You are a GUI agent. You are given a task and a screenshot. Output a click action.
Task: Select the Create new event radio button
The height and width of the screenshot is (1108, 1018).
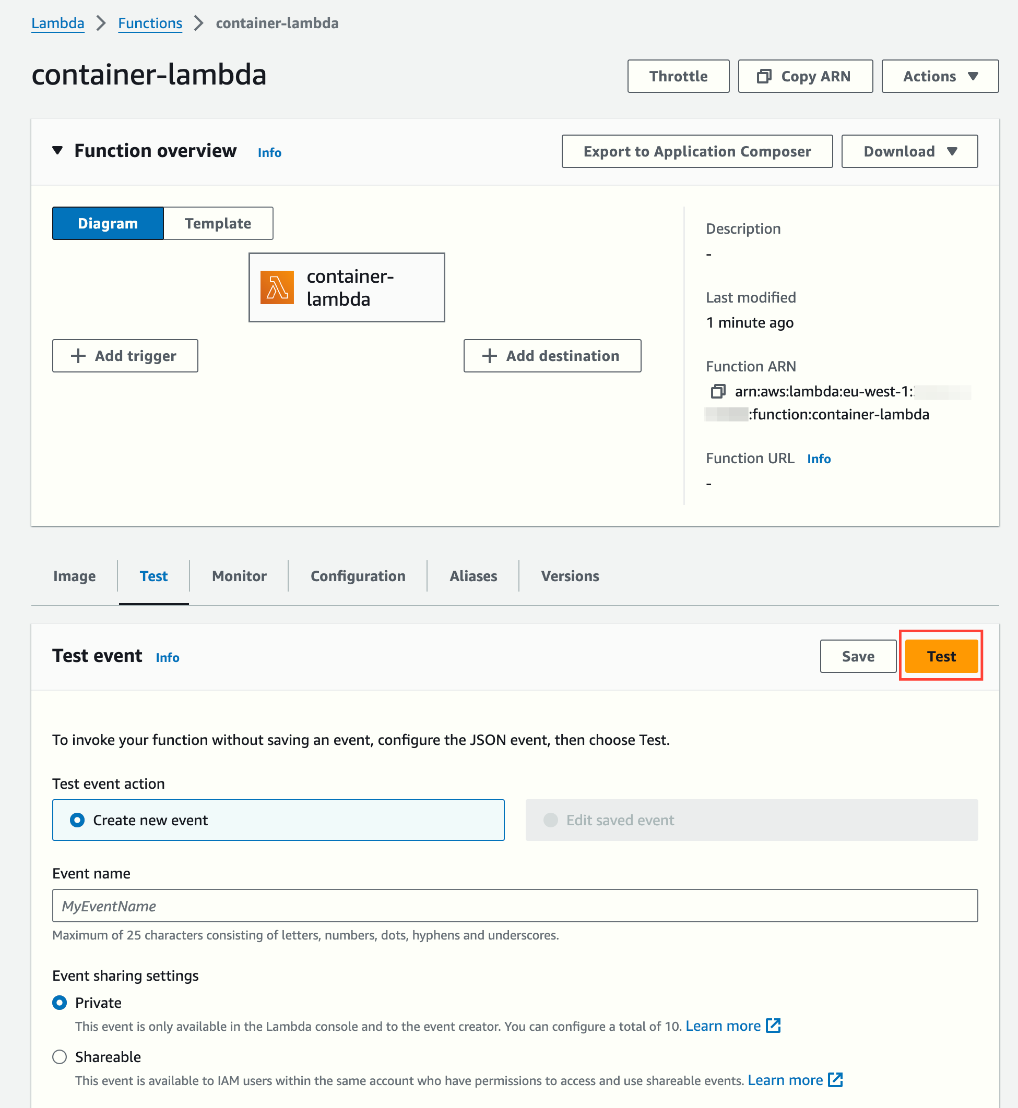(78, 820)
